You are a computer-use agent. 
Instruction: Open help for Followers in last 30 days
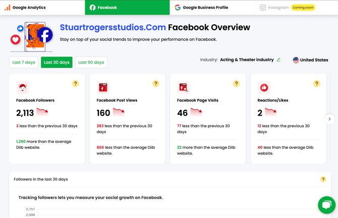[x=323, y=179]
